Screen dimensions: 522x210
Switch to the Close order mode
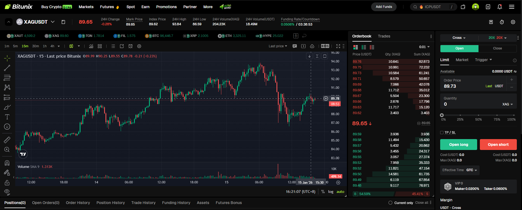tap(498, 48)
